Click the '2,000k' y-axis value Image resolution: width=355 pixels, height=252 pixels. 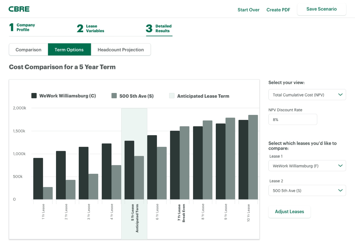tap(20, 108)
